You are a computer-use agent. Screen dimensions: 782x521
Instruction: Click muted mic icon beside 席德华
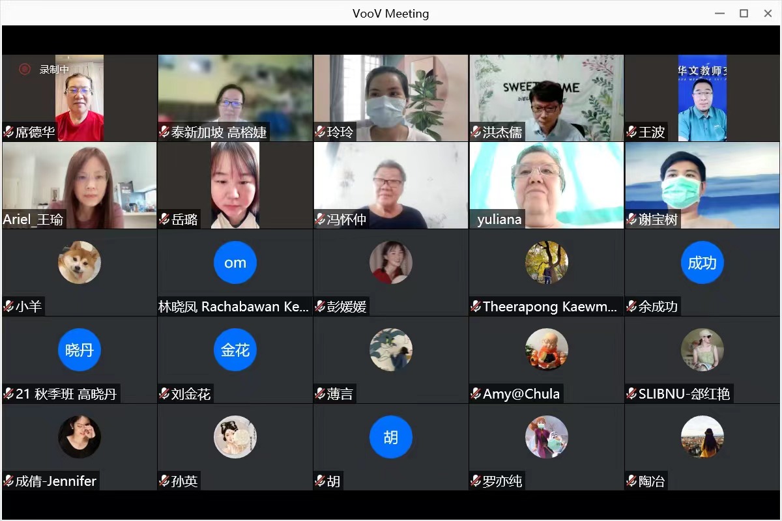[x=8, y=132]
